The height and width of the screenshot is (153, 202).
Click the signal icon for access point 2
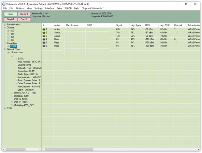point(44,33)
